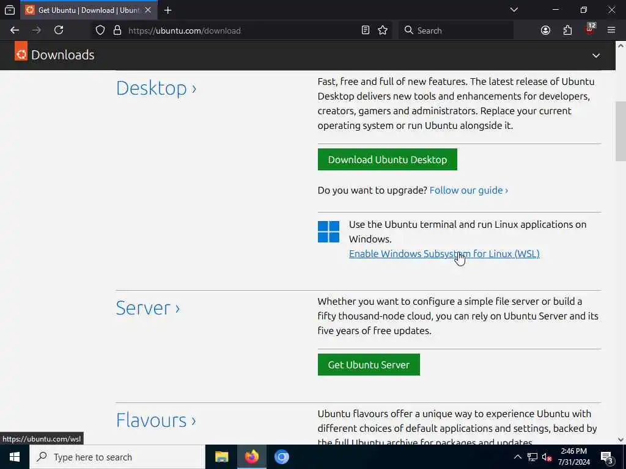Screen dimensions: 626x469
Task: Click the Ubuntu favicon on the active tab
Action: [30, 10]
